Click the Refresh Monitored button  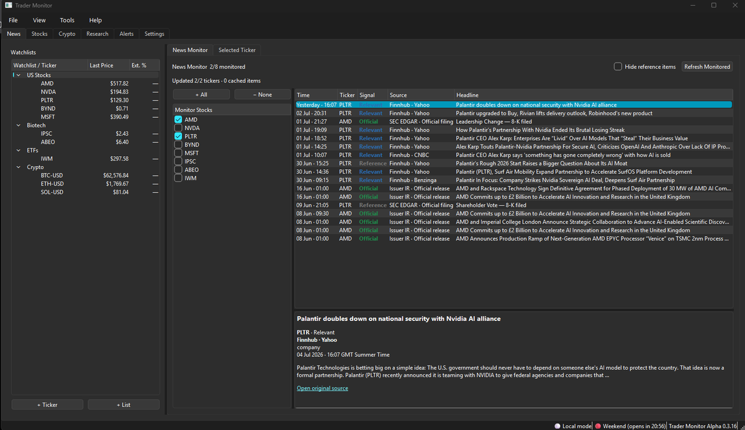(x=707, y=66)
